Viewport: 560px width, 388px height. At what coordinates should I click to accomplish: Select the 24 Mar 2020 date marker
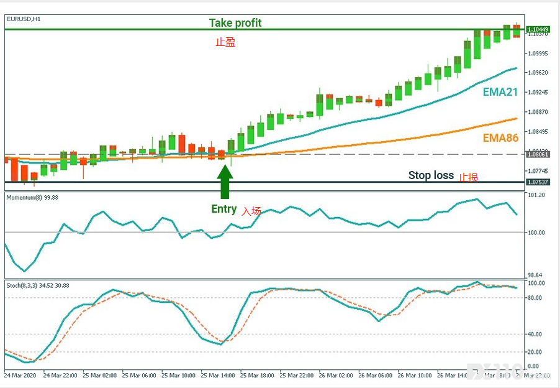(x=21, y=376)
